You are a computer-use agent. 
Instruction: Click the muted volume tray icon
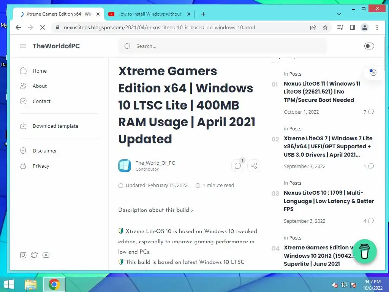(x=335, y=285)
